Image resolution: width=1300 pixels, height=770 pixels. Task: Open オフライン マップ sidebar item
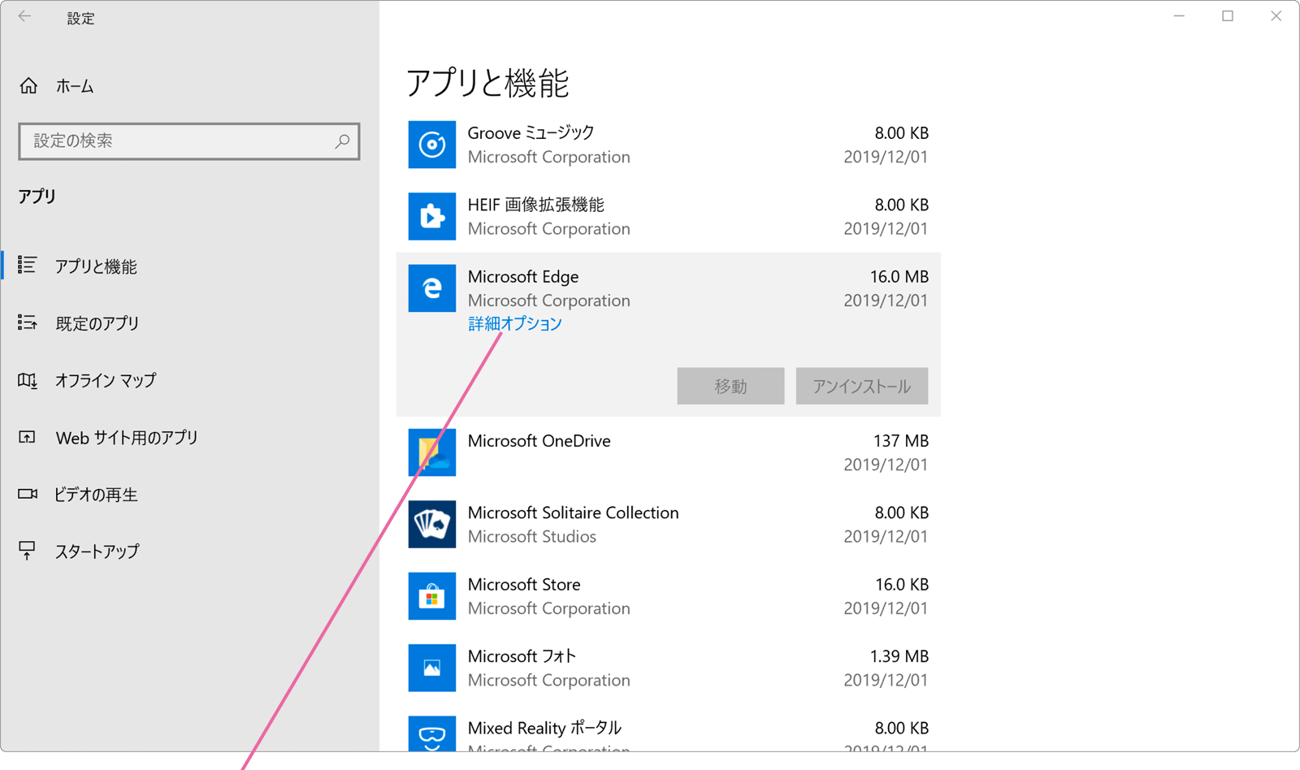click(106, 380)
